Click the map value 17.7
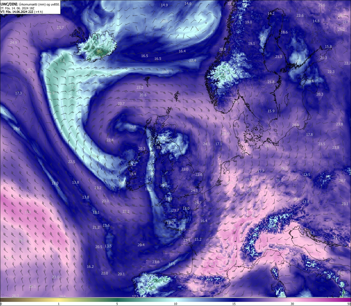Screen dimensions: 351x306 [x=261, y=171]
